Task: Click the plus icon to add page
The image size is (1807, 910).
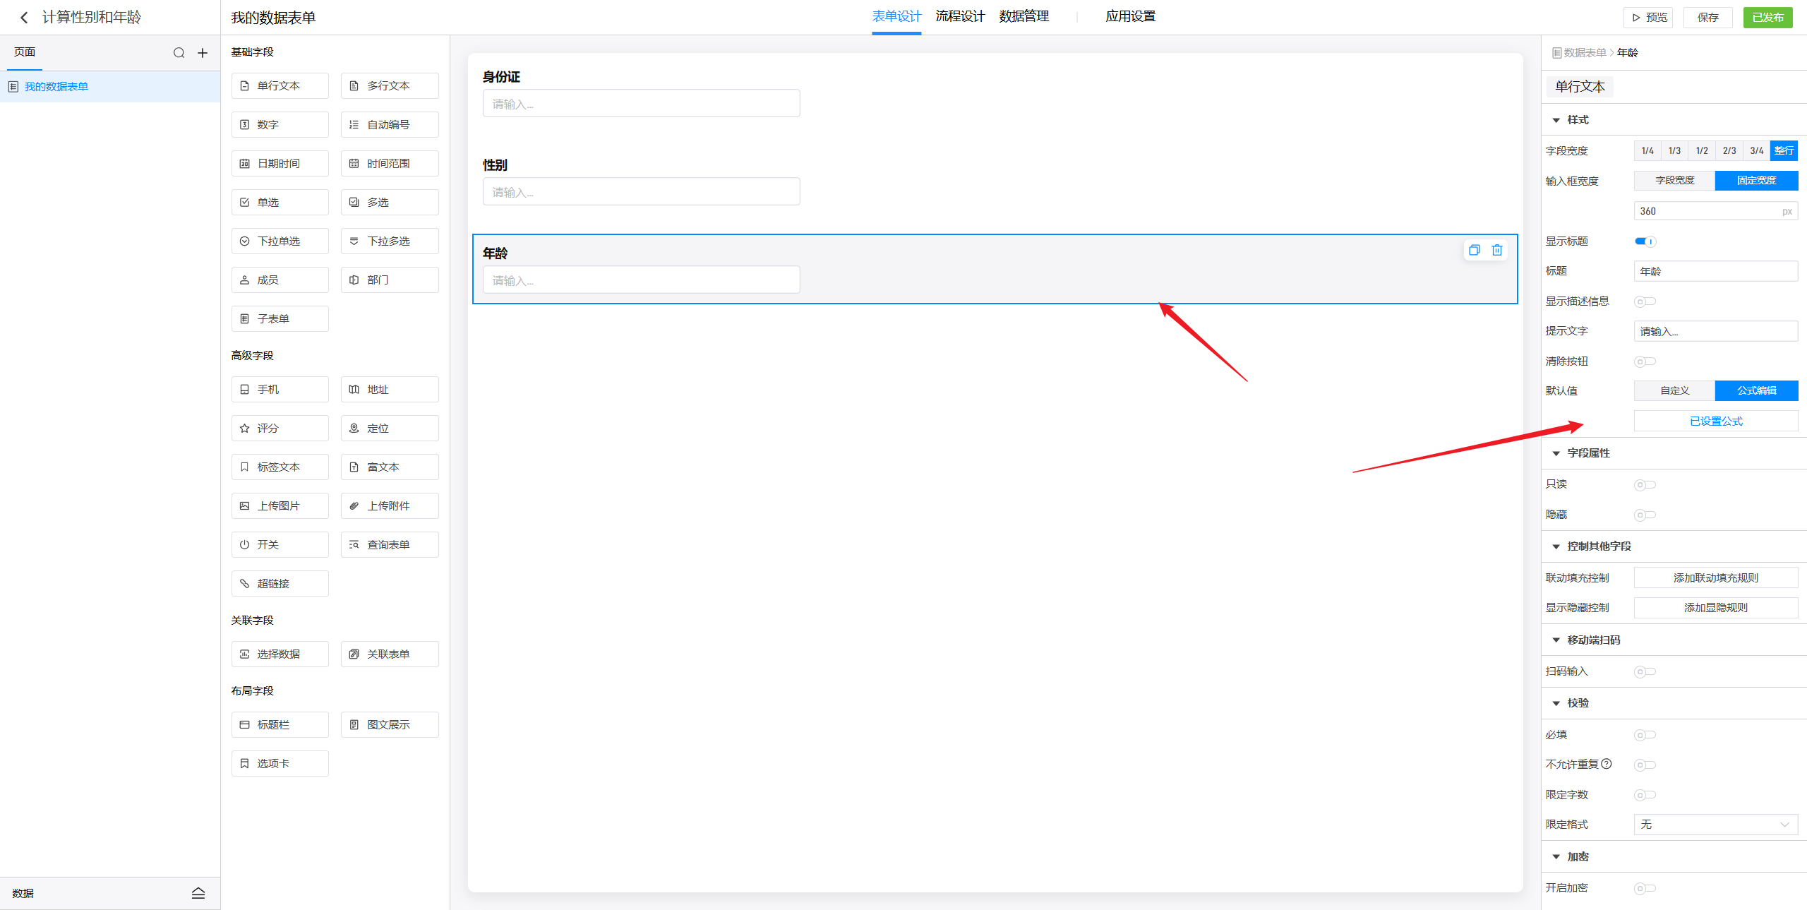Action: (x=203, y=53)
